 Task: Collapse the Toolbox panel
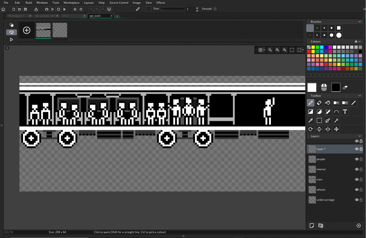coord(360,96)
